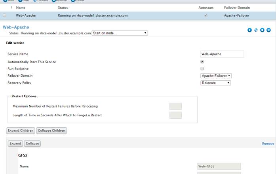The width and height of the screenshot is (276, 174).
Task: Click the Edit service heading
Action: (15, 43)
